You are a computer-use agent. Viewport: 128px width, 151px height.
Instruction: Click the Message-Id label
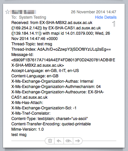22,55
